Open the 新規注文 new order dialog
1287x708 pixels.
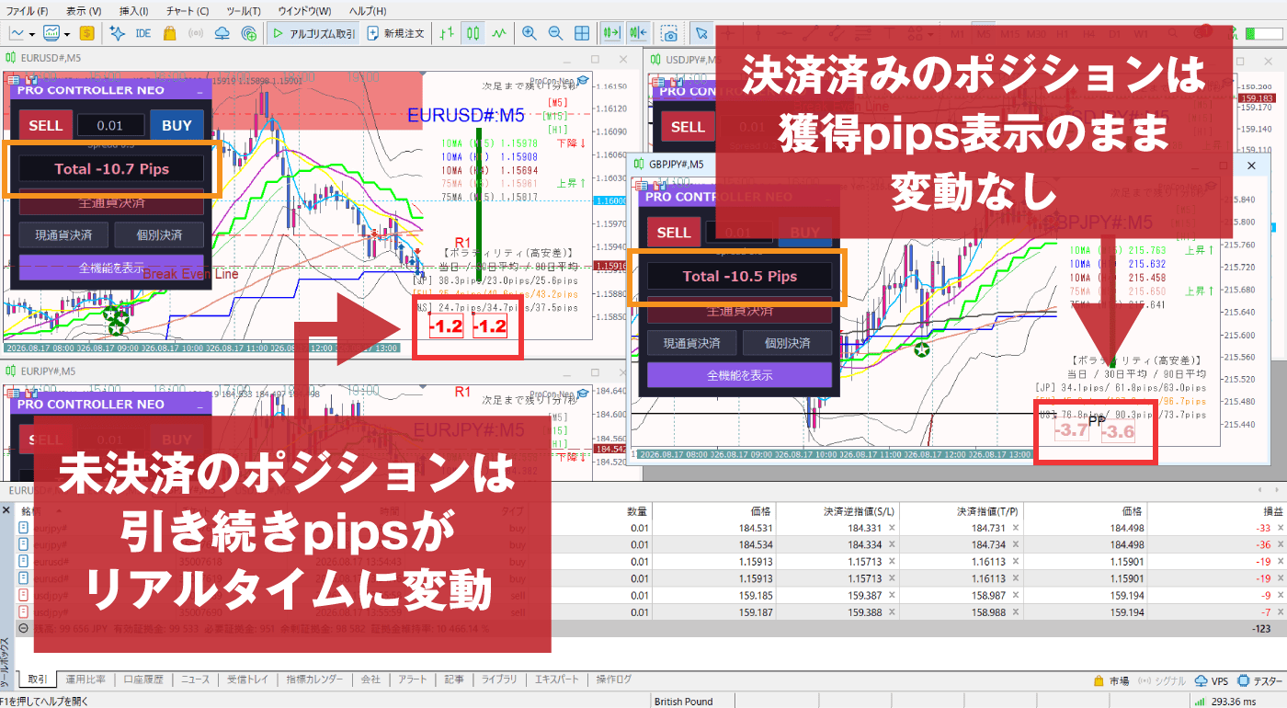pos(396,33)
